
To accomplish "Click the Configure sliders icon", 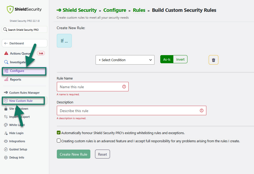I will 6,71.
